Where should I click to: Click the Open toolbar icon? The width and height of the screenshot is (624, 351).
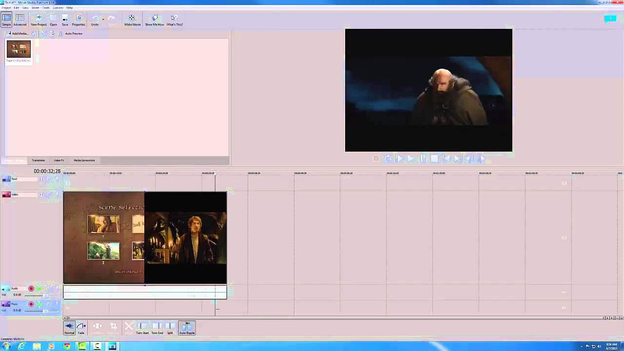click(x=53, y=19)
